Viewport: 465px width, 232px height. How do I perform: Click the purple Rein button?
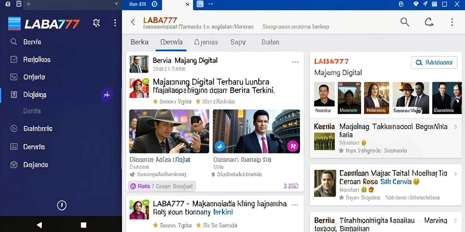pos(162,186)
